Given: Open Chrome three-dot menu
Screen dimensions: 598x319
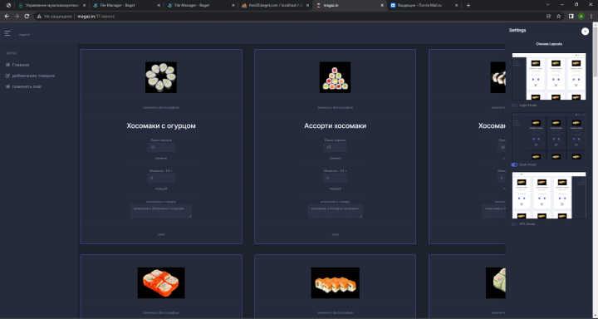Looking at the screenshot, I should click(x=591, y=16).
